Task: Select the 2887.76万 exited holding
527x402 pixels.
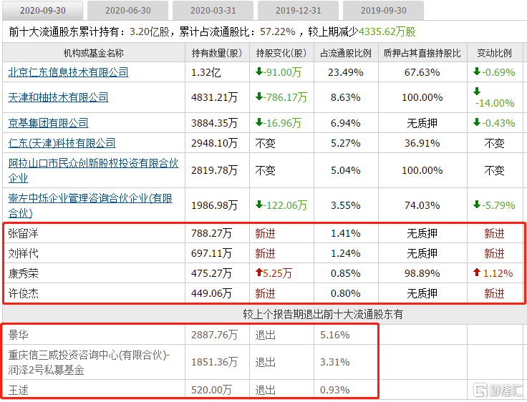Action: [x=214, y=335]
